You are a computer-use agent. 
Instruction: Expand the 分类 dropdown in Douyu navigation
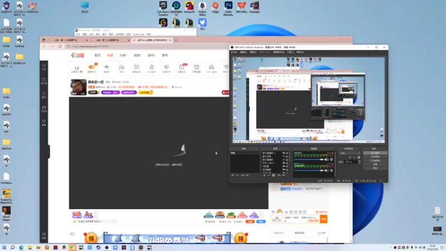pyautogui.click(x=123, y=55)
